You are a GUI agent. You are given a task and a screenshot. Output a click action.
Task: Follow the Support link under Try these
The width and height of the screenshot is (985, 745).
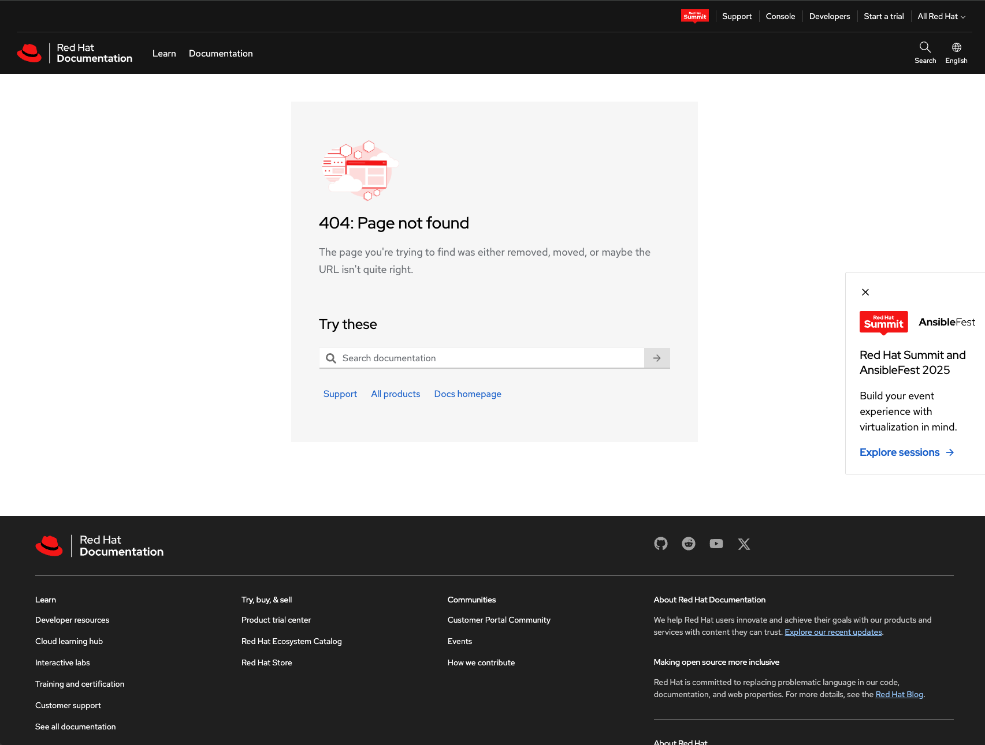pos(340,394)
